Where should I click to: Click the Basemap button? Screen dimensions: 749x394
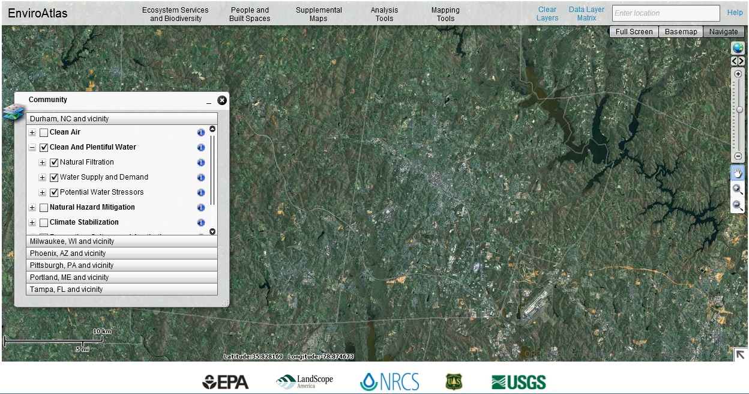point(681,32)
